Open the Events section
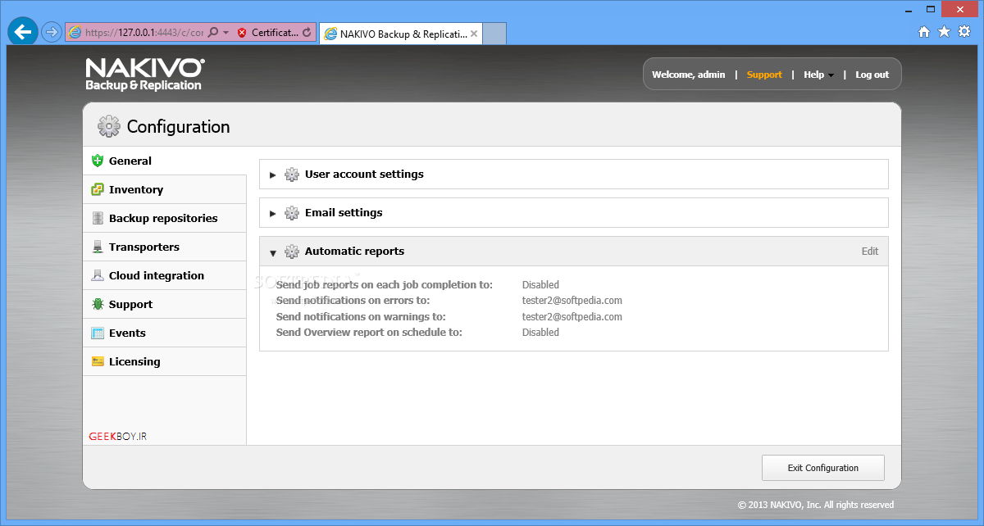984x526 pixels. pos(164,333)
